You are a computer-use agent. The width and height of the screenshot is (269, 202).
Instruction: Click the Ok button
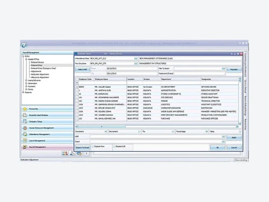(217, 148)
